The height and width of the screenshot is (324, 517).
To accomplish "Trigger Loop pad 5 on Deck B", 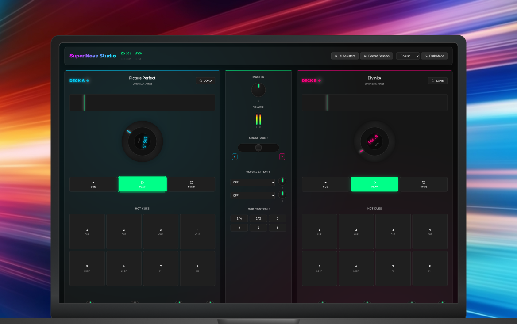I will pyautogui.click(x=319, y=268).
